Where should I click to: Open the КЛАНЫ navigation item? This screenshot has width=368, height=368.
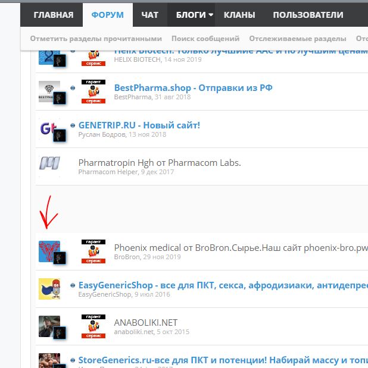tap(239, 15)
